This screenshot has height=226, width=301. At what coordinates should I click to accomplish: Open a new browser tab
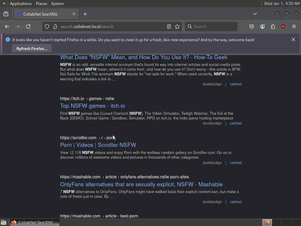tap(85, 14)
